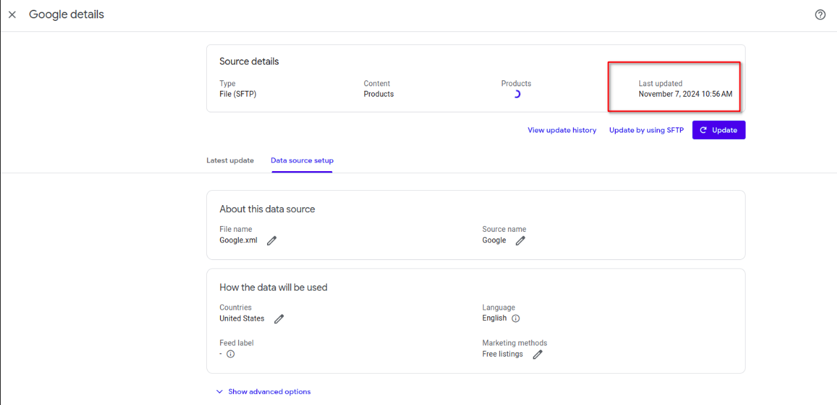837x405 pixels.
Task: Click the 'Google' source name value
Action: point(494,240)
